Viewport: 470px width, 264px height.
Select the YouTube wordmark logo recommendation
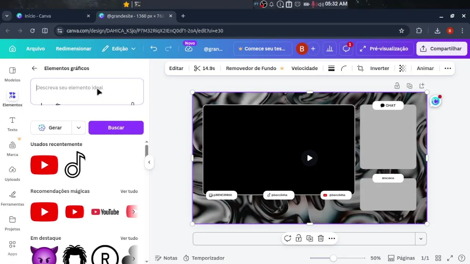(x=105, y=212)
